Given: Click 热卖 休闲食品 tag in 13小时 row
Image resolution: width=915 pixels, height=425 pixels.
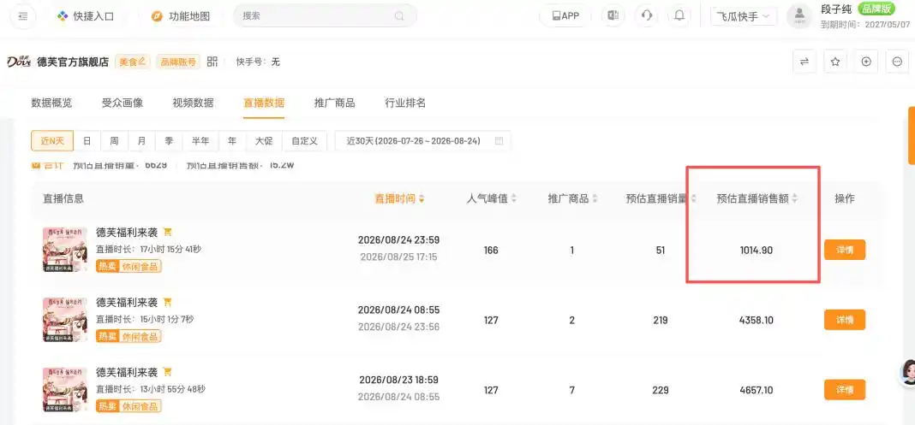Looking at the screenshot, I should tap(129, 406).
